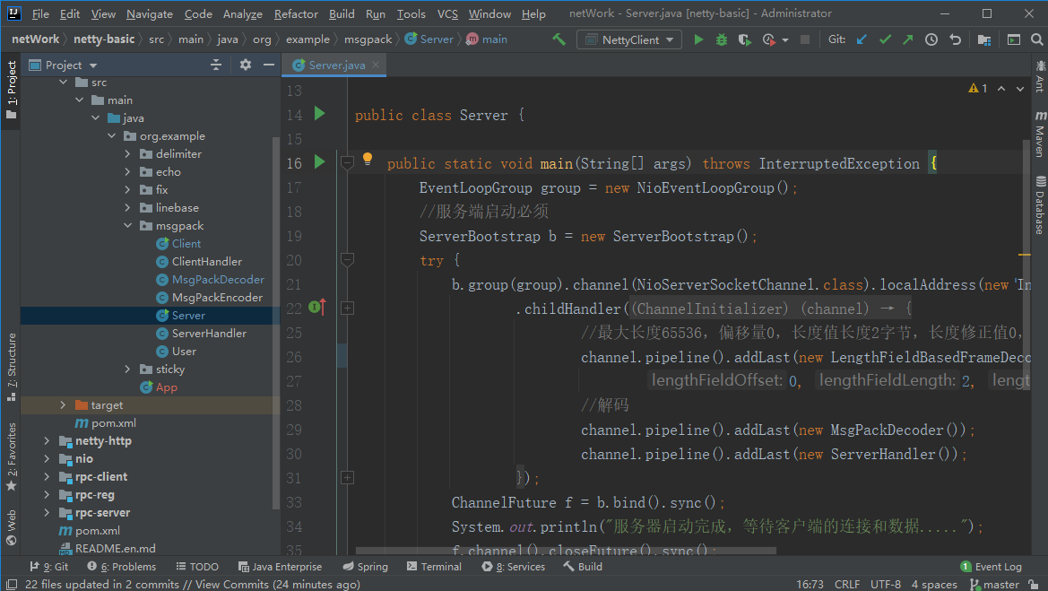Open the NettyClient run configuration dropdown

629,39
